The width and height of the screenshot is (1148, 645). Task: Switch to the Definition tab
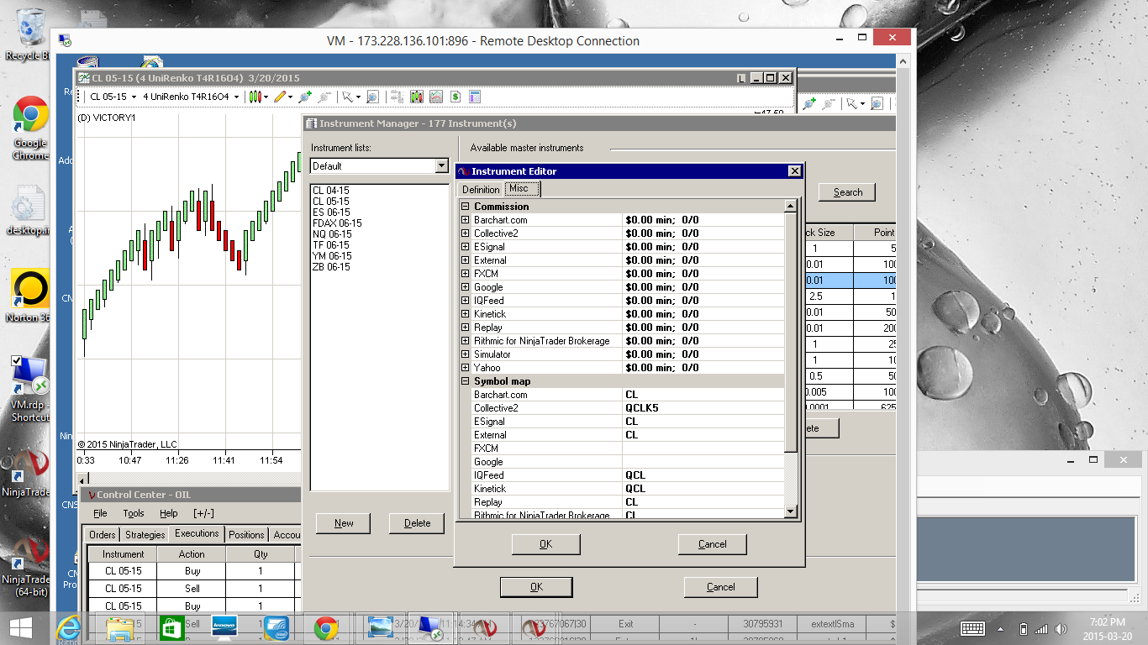pyautogui.click(x=481, y=189)
